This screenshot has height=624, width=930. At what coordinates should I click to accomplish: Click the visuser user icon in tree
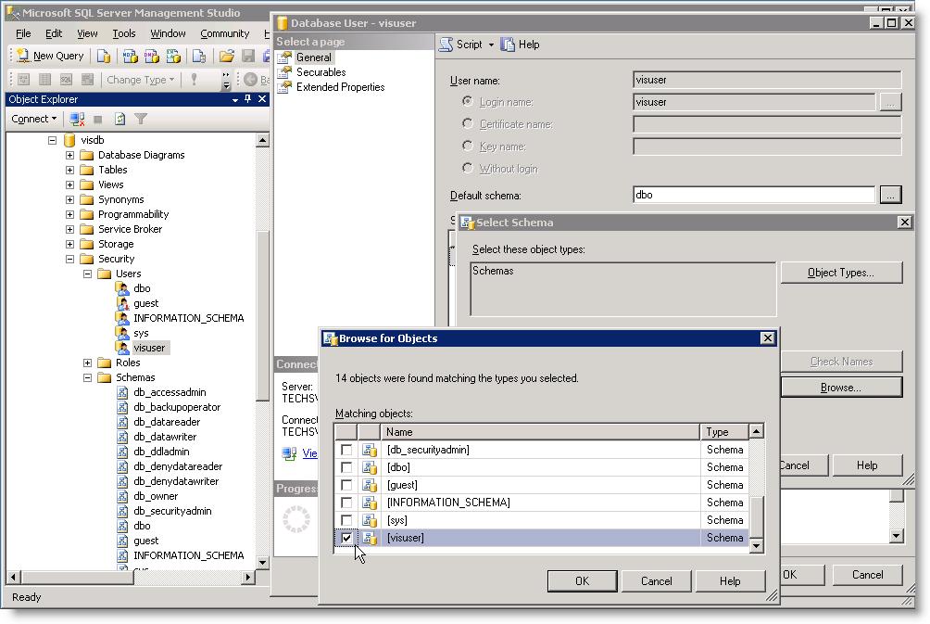pyautogui.click(x=123, y=348)
